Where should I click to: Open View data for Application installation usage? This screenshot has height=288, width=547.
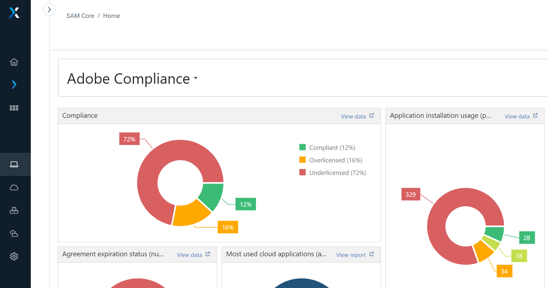521,116
